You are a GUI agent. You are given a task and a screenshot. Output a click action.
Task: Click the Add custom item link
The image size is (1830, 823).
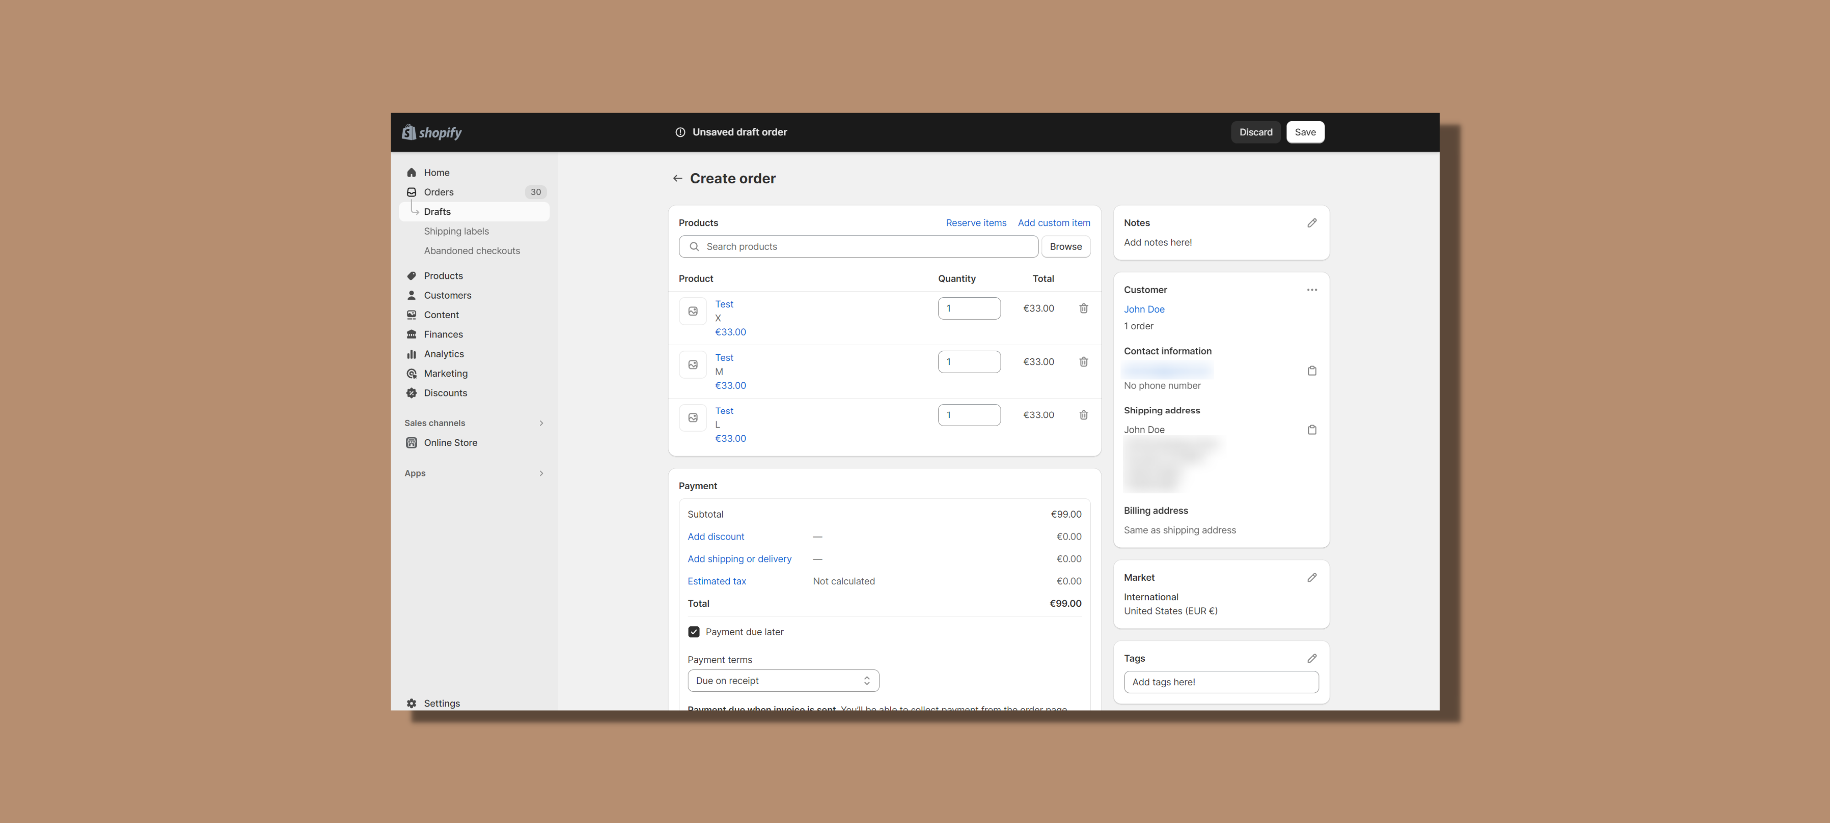coord(1053,223)
